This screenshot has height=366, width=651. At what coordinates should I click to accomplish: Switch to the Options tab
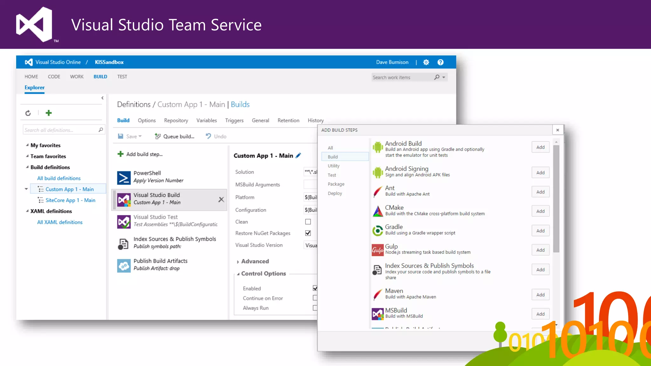(147, 120)
